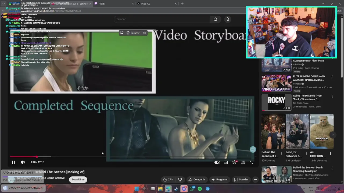Open Spotify from the taskbar
The width and height of the screenshot is (344, 193).
[x=200, y=189]
